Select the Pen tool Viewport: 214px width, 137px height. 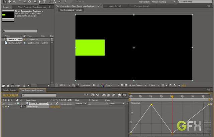click(x=40, y=1)
